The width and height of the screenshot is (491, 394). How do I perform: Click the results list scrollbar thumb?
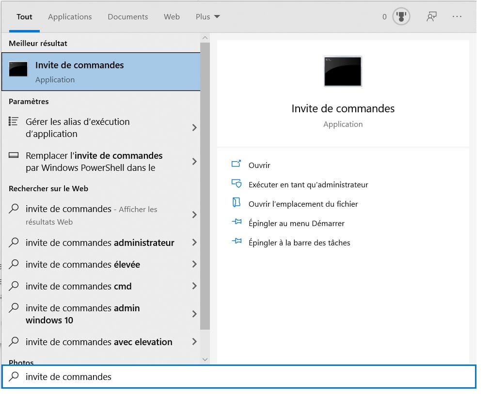(x=205, y=186)
